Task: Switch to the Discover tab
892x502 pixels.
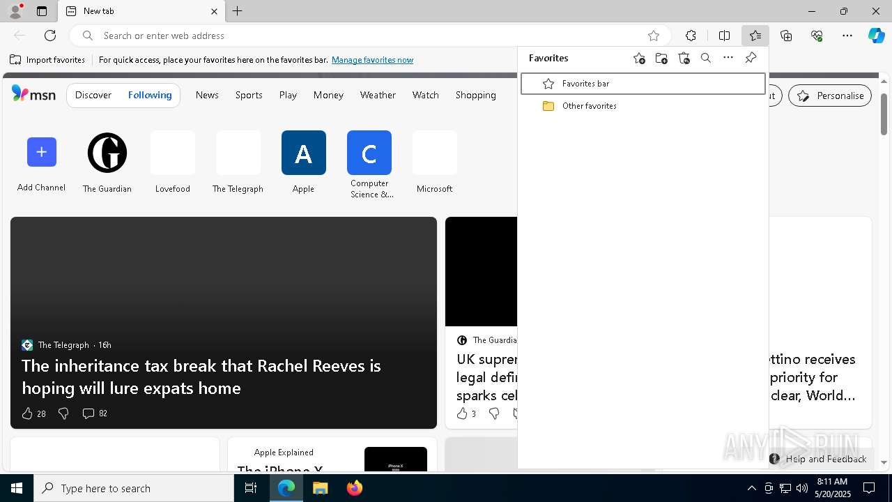Action: point(93,95)
